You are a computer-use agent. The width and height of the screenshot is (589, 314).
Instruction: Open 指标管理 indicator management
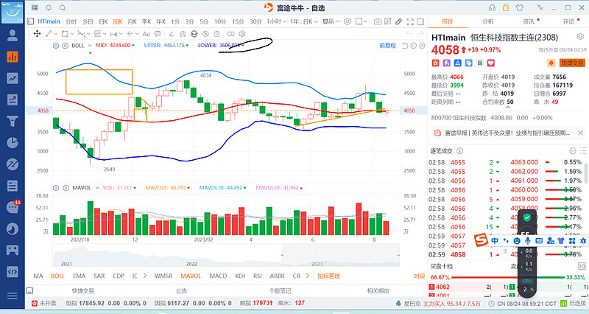point(328,276)
